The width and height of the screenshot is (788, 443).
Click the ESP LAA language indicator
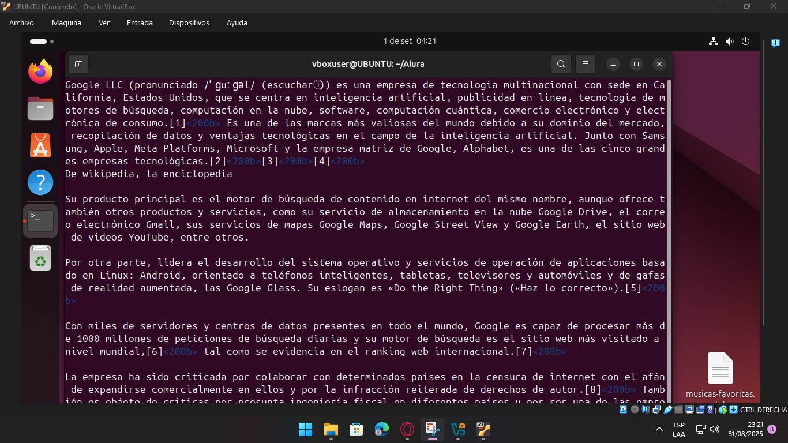tap(679, 429)
